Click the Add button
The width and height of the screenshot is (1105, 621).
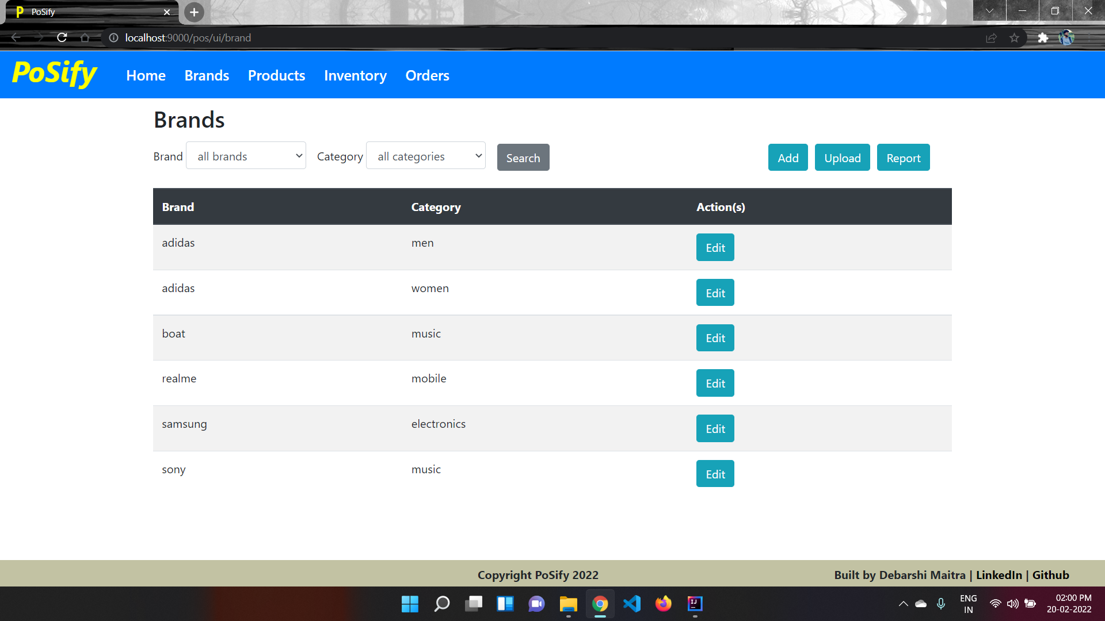click(787, 157)
